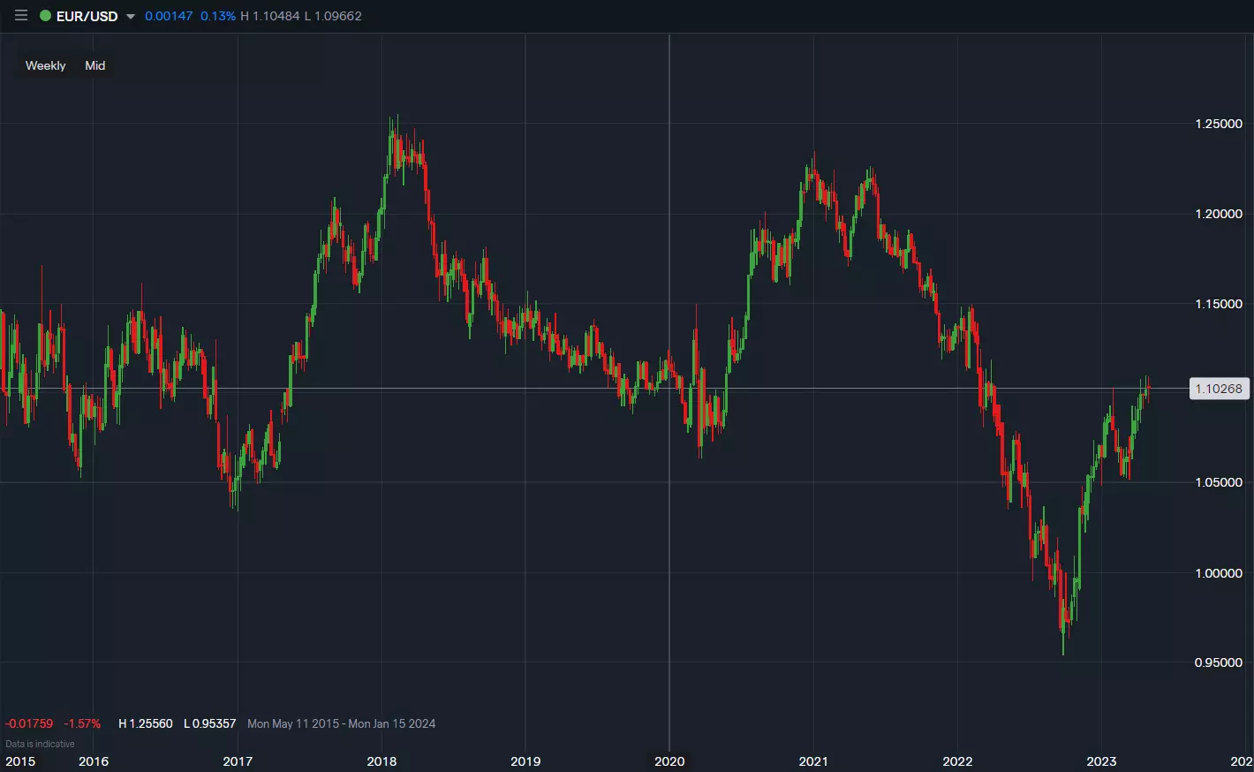Click the 1.20000 price axis label
1254x772 pixels.
pos(1219,214)
